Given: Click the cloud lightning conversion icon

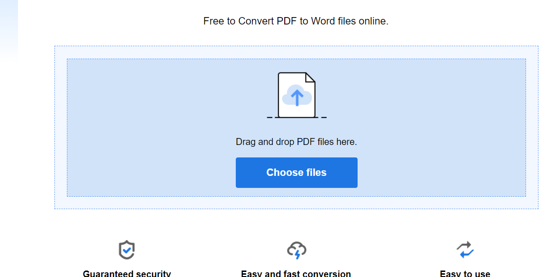Looking at the screenshot, I should tap(297, 250).
